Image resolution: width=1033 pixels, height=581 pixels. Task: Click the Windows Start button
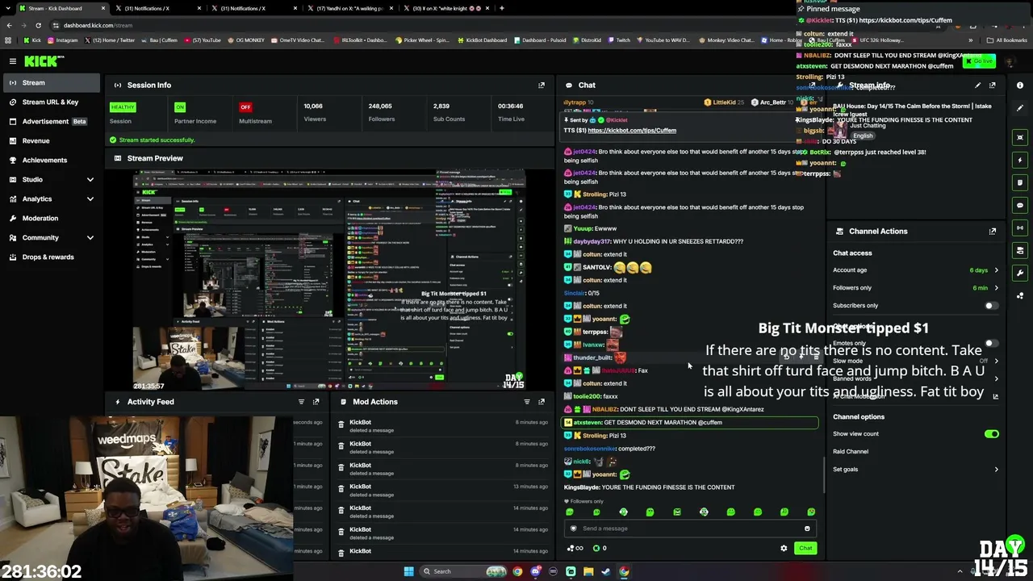(409, 571)
